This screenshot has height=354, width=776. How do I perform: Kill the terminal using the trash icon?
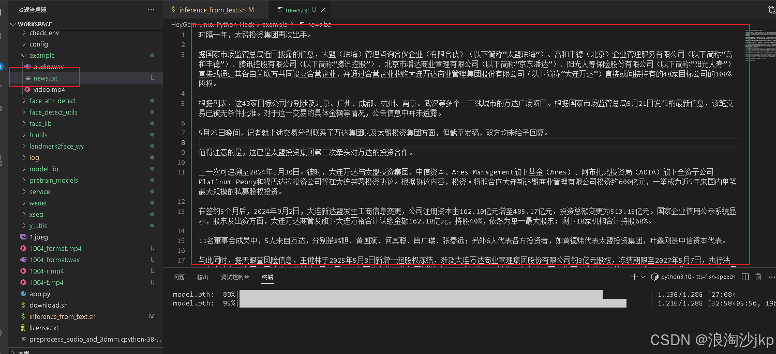tap(758, 277)
